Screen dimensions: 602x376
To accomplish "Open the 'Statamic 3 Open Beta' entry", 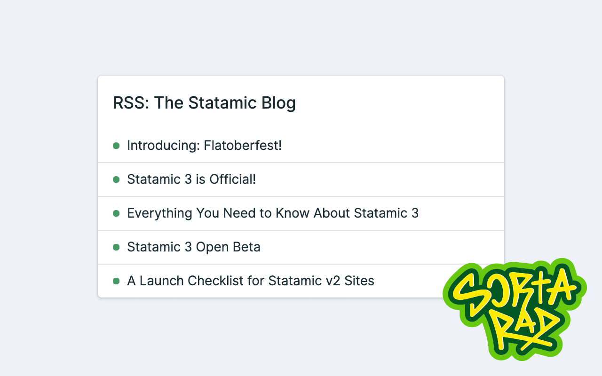I will coord(194,247).
